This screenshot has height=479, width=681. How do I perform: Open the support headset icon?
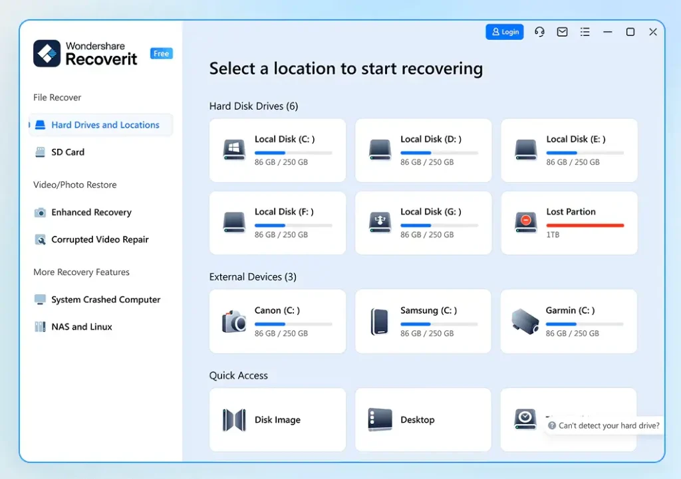pyautogui.click(x=539, y=31)
